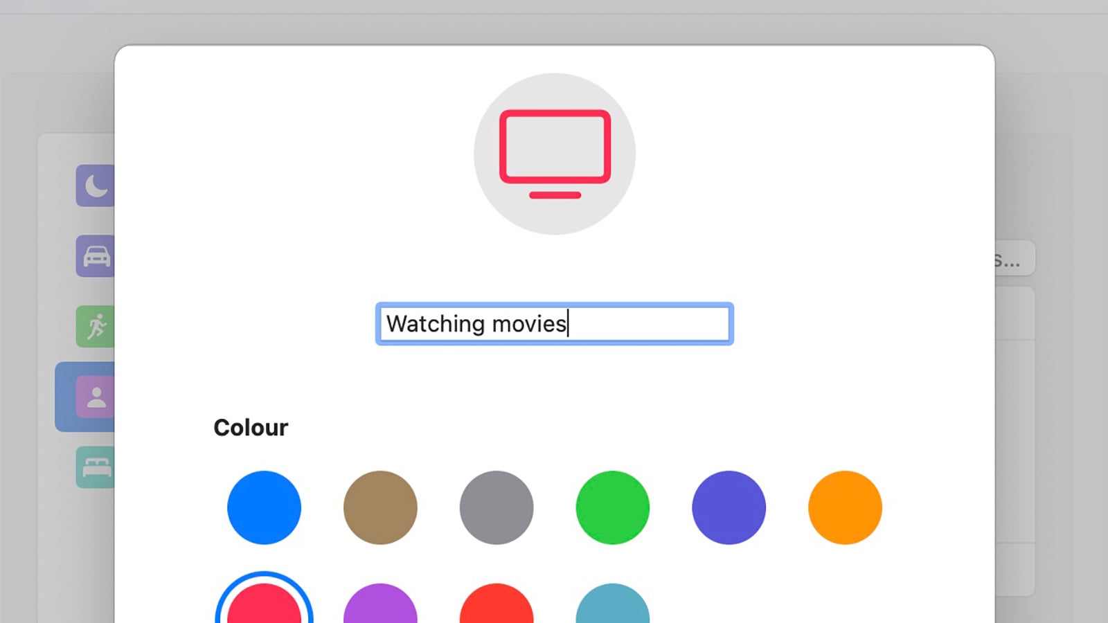
Task: Choose the green colour
Action: pos(612,507)
